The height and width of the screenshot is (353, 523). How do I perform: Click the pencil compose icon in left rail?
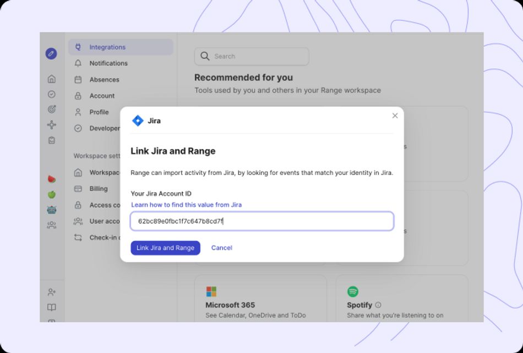point(51,54)
